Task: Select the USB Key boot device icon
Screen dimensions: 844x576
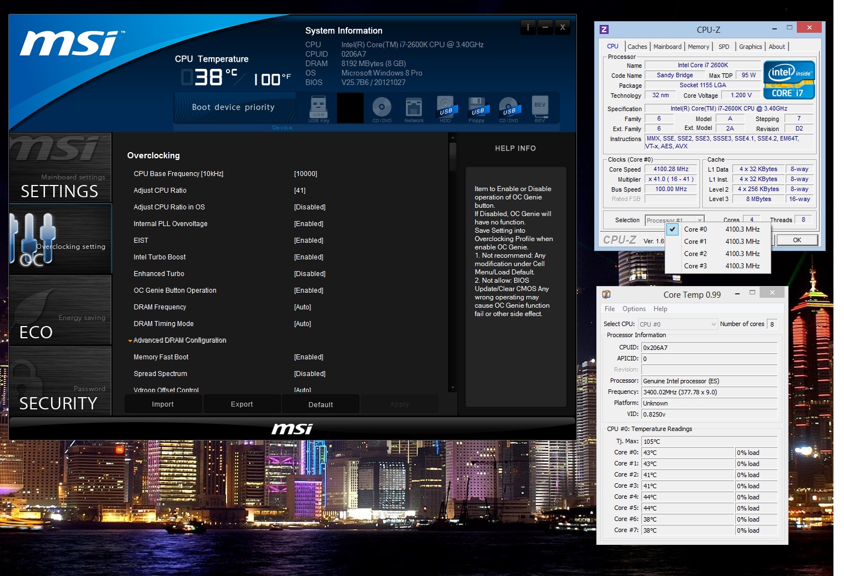Action: click(319, 109)
